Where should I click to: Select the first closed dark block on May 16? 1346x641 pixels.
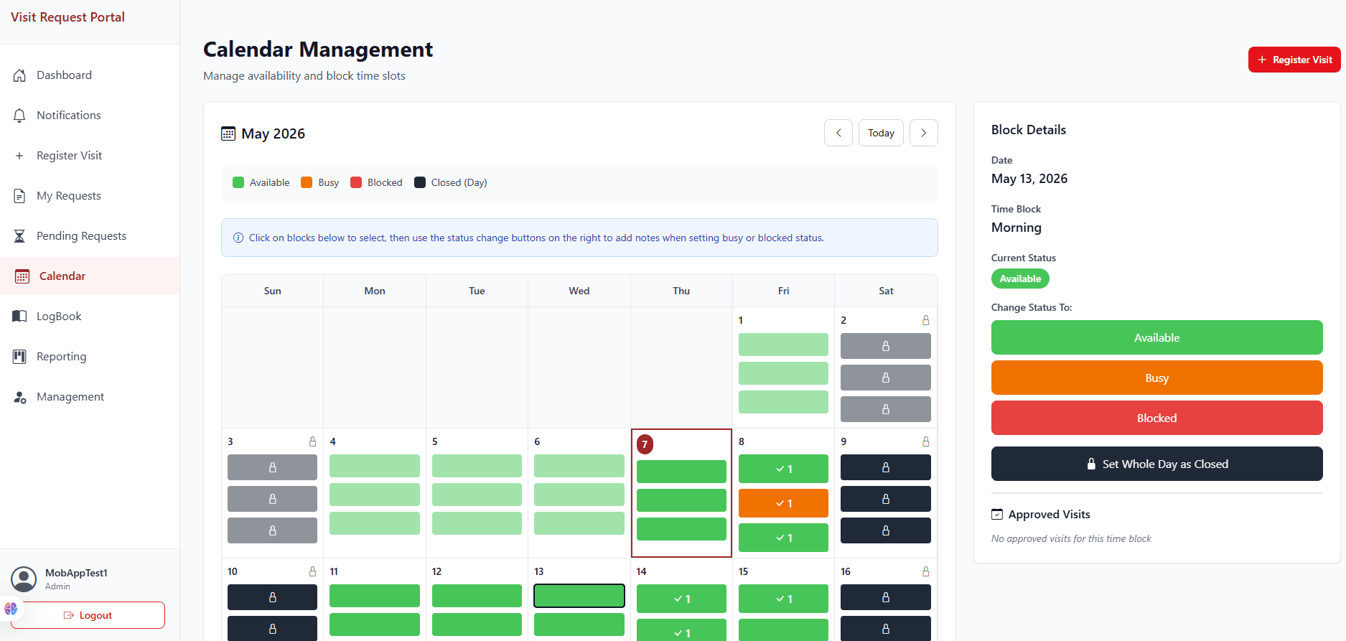pyautogui.click(x=886, y=597)
